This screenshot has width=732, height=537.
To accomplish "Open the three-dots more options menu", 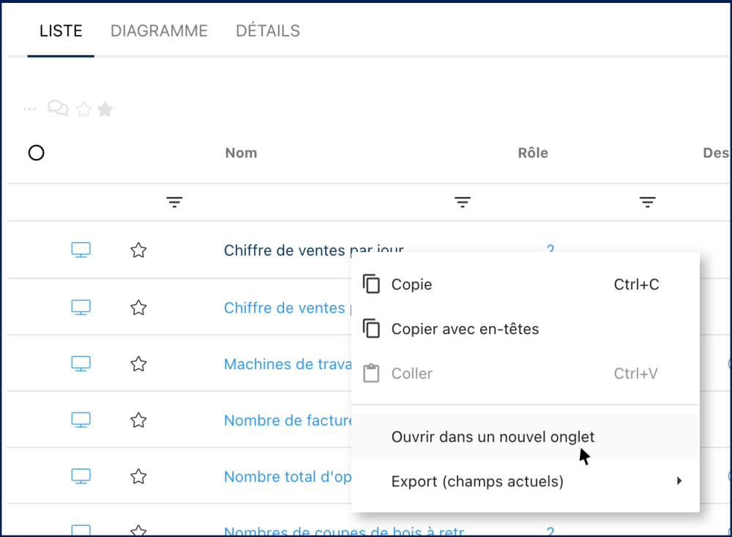I will click(29, 109).
